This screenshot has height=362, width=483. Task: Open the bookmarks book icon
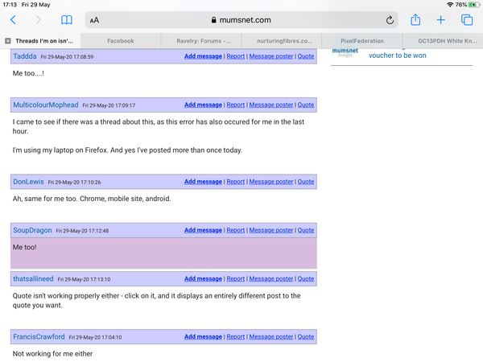pyautogui.click(x=67, y=20)
